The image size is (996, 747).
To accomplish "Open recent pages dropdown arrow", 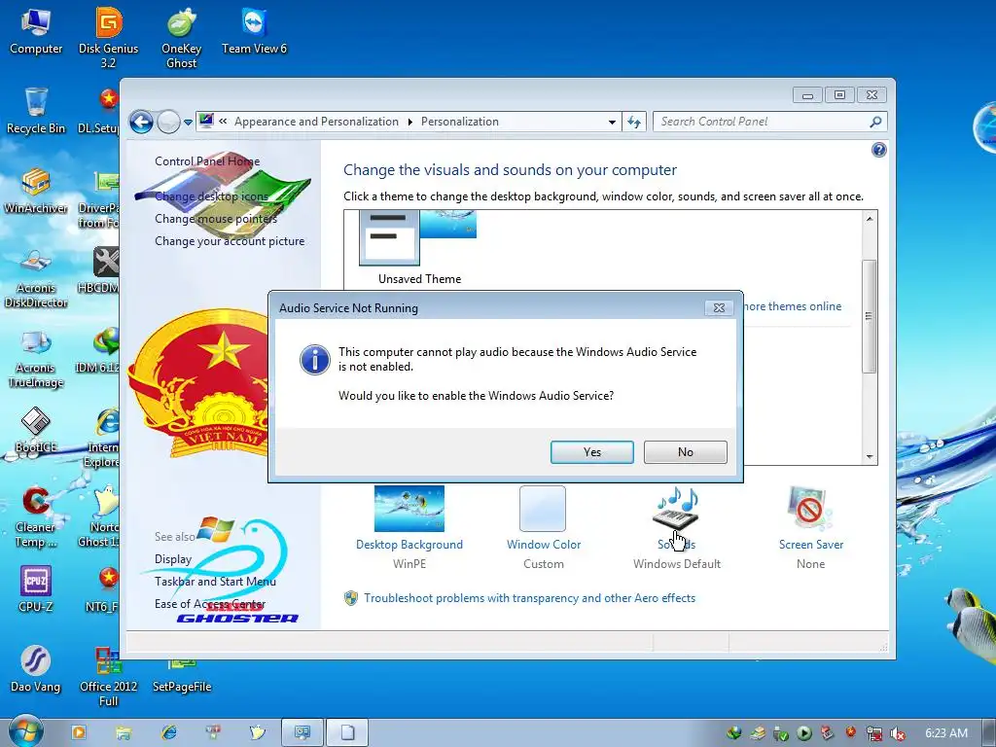I will click(188, 123).
